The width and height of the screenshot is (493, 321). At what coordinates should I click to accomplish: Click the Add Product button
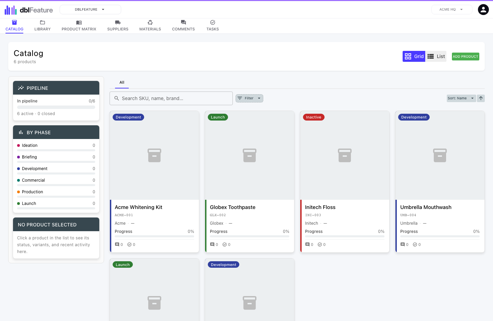click(465, 56)
